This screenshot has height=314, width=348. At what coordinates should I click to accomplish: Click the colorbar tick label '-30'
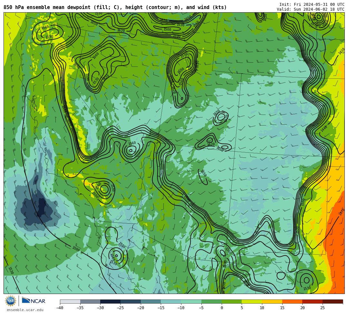(x=100, y=308)
